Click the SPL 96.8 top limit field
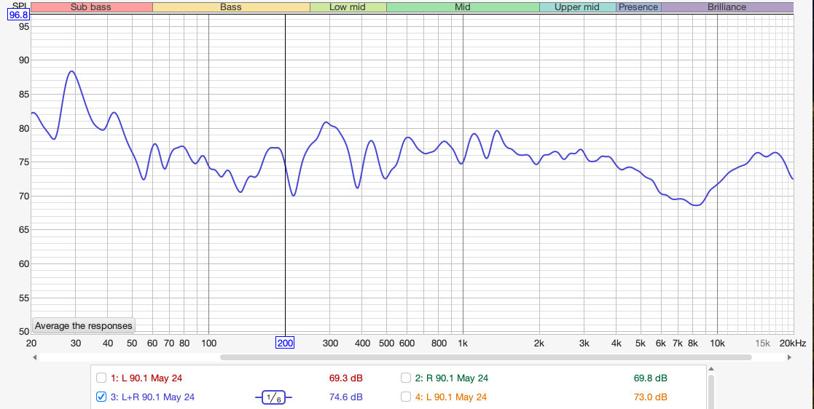814x409 pixels. [19, 15]
